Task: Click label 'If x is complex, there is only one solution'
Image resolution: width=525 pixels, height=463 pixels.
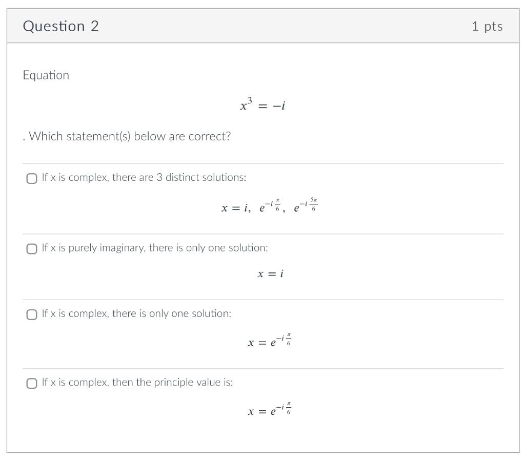Action: point(136,313)
